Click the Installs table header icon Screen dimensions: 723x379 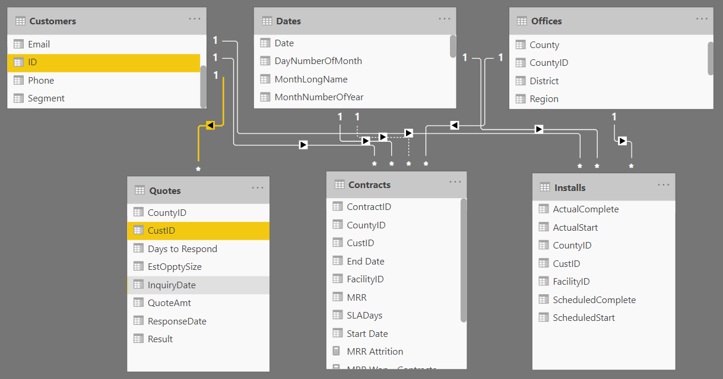pyautogui.click(x=544, y=187)
